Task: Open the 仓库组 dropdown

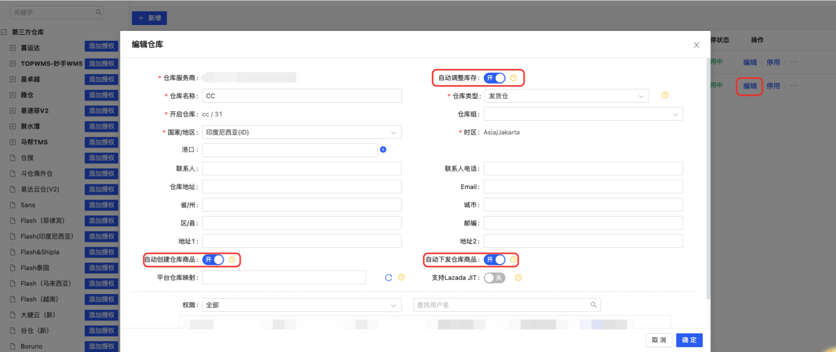Action: [x=583, y=114]
